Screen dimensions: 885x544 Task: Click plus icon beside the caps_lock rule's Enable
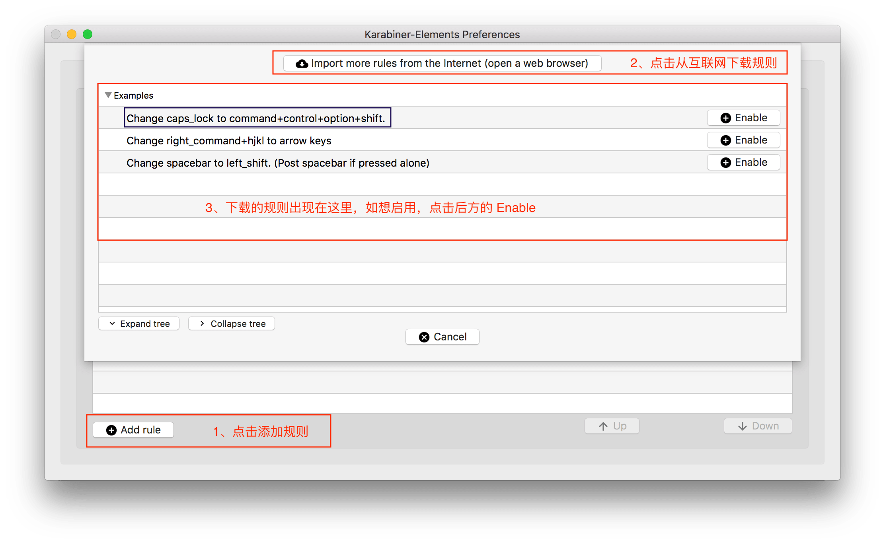pos(725,118)
